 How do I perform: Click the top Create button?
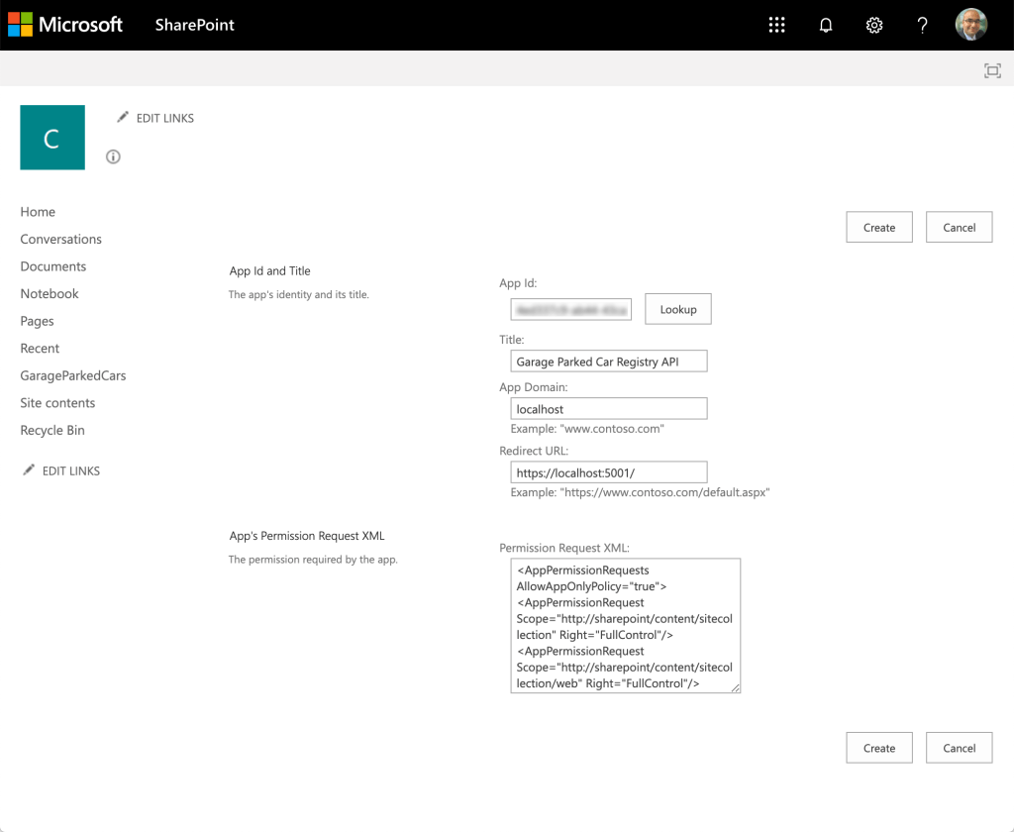coord(878,227)
